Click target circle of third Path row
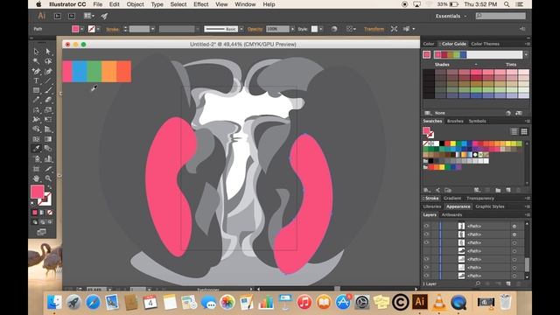 tap(514, 243)
